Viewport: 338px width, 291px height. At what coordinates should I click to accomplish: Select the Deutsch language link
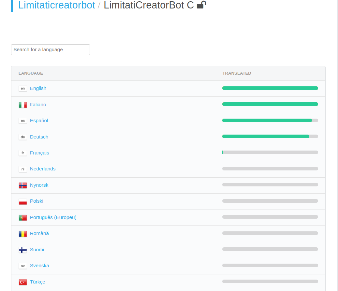tap(39, 137)
